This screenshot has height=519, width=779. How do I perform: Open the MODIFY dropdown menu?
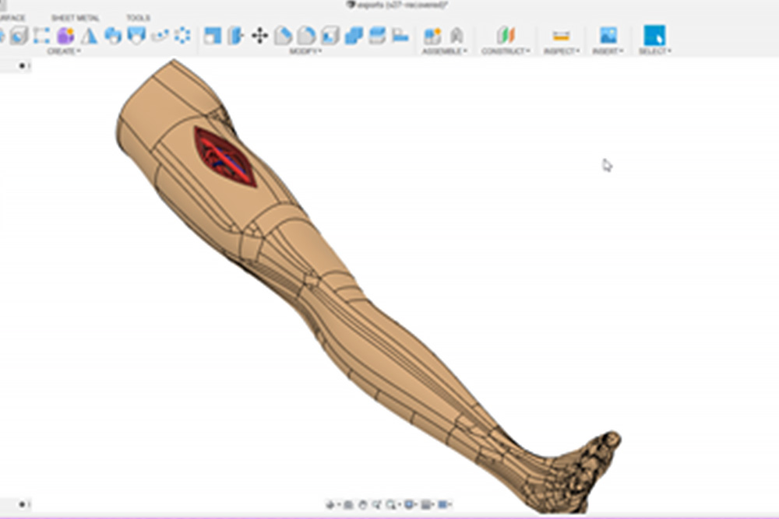pyautogui.click(x=305, y=51)
